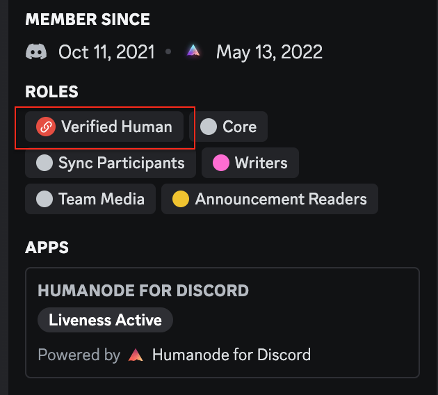The height and width of the screenshot is (395, 438).
Task: Click the red link icon on Verified Human role
Action: (x=46, y=127)
